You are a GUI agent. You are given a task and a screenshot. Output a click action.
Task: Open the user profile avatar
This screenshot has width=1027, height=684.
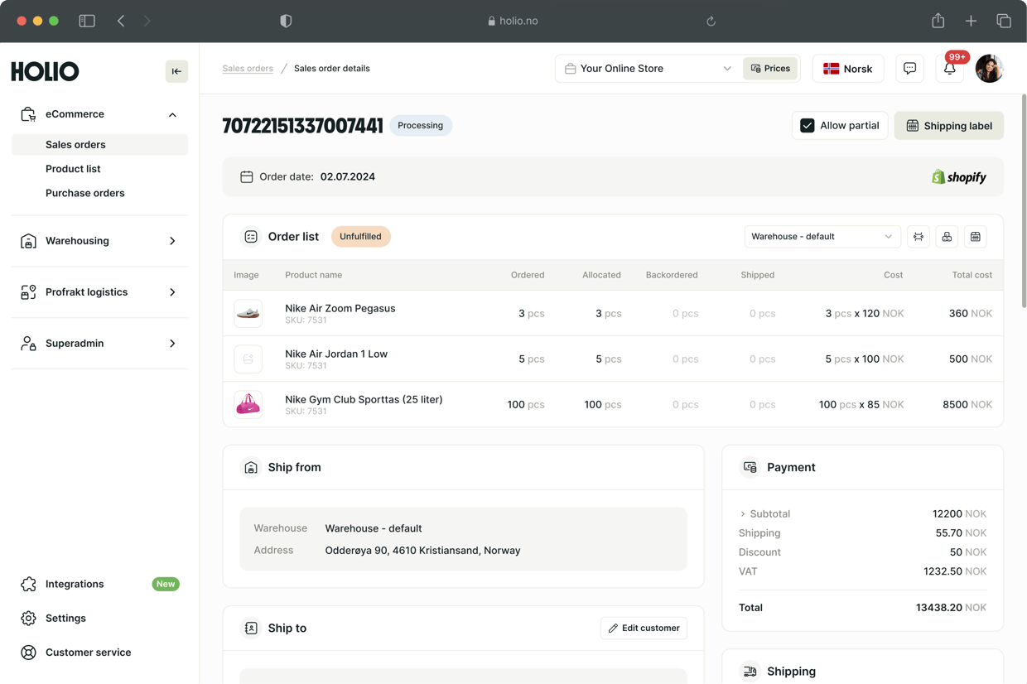[989, 69]
